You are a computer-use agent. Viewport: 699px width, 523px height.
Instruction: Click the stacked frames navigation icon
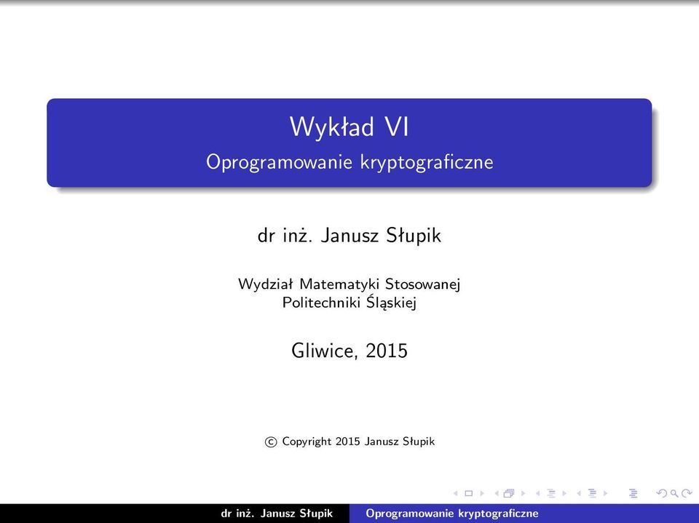[509, 493]
